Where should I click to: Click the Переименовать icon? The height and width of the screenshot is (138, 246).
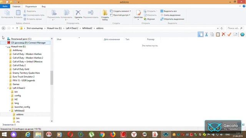[91, 13]
